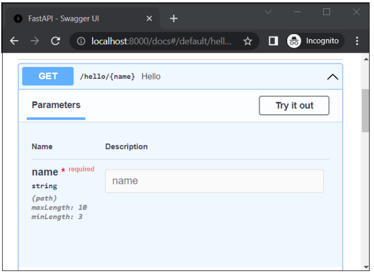Click the browser forward arrow
Image resolution: width=374 pixels, height=276 pixels.
[35, 41]
